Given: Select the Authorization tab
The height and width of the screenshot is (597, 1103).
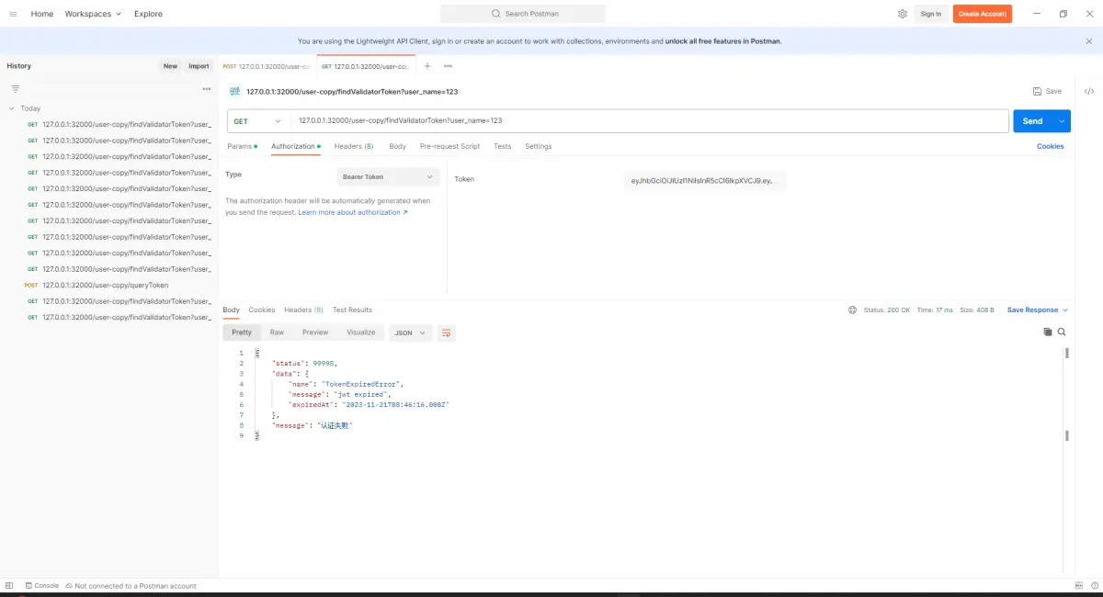Looking at the screenshot, I should [295, 146].
